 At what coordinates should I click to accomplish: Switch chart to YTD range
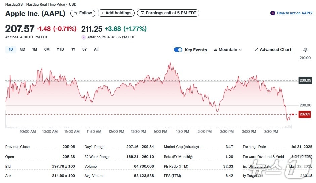point(60,50)
